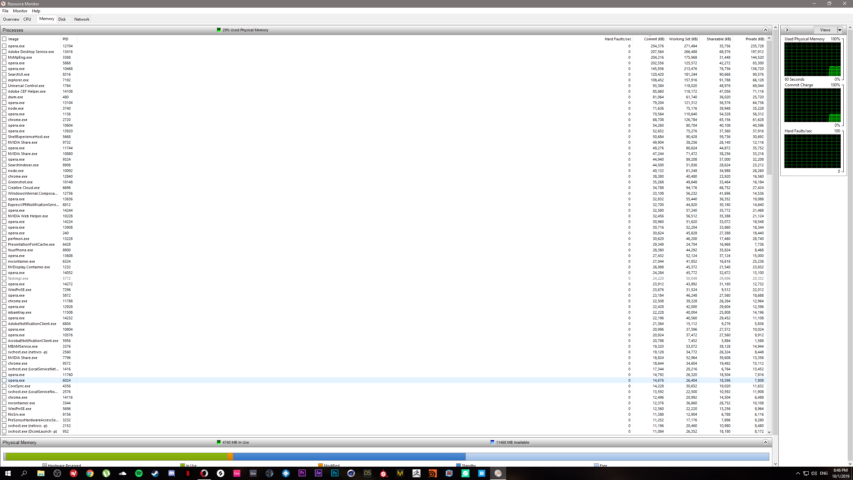853x480 pixels.
Task: Click green In Use memory bar segment
Action: point(117,456)
